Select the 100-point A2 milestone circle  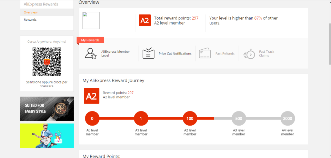pyautogui.click(x=190, y=118)
